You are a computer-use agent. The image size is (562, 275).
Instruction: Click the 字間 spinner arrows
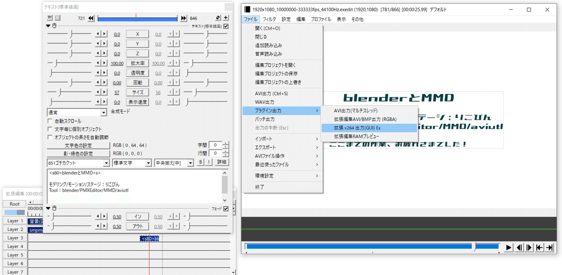226,145
